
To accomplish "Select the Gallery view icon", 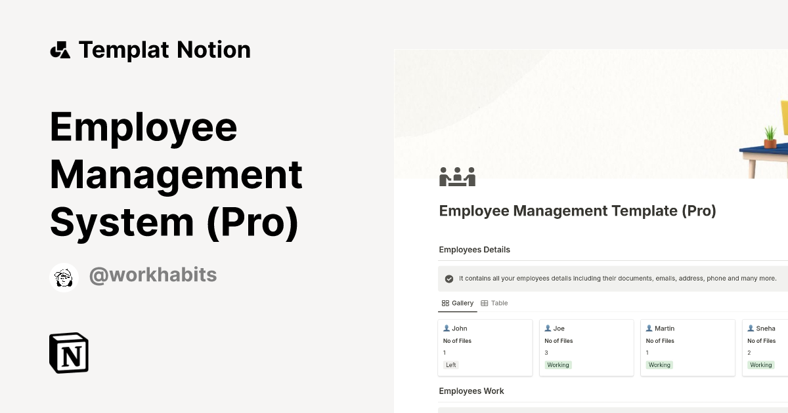I will coord(445,303).
